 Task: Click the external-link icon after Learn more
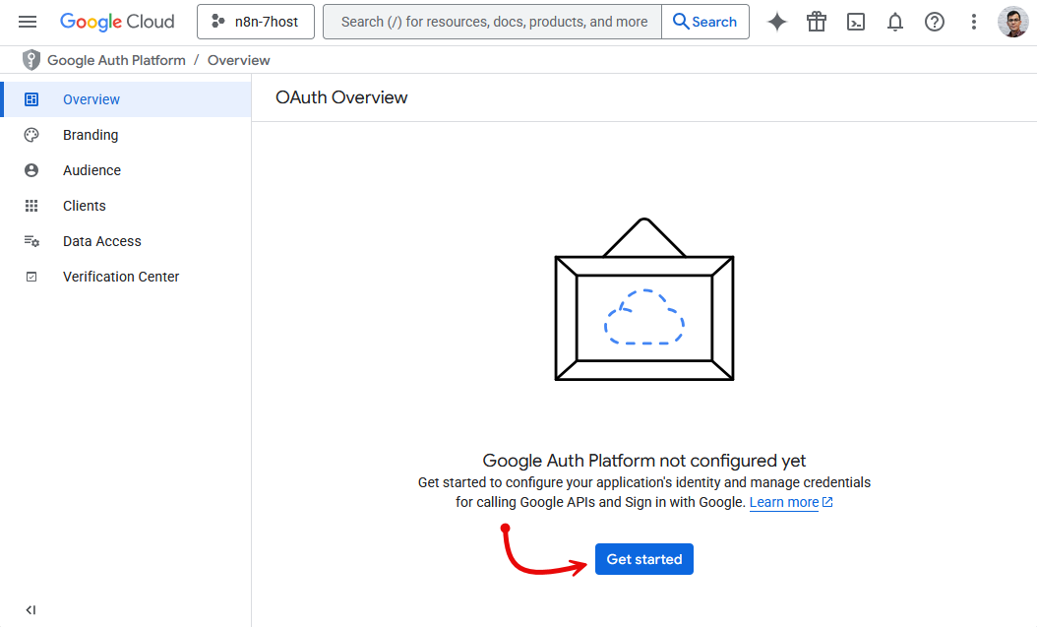click(826, 502)
